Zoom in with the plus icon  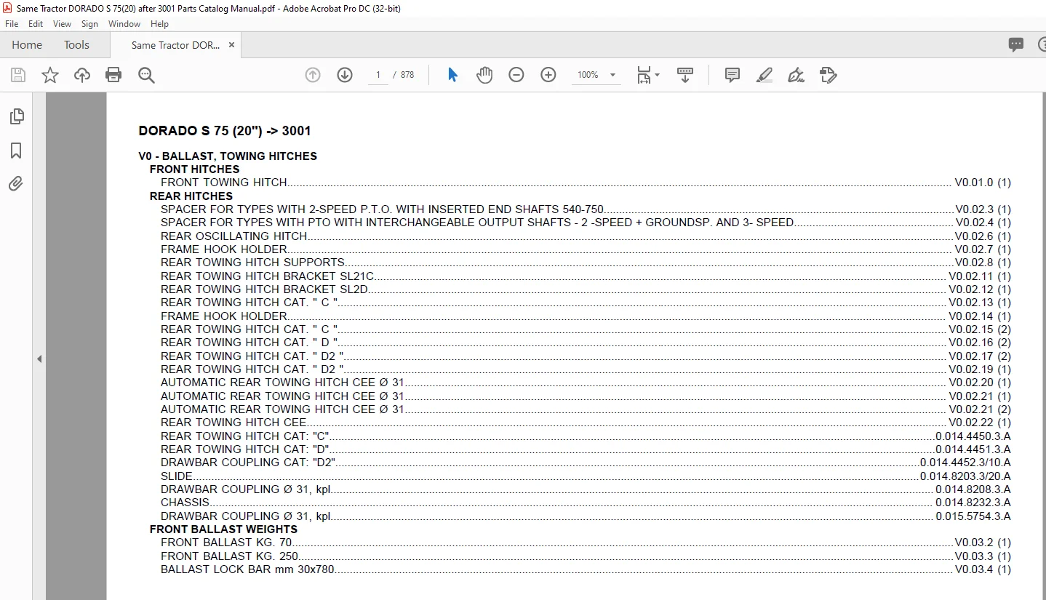click(x=548, y=75)
